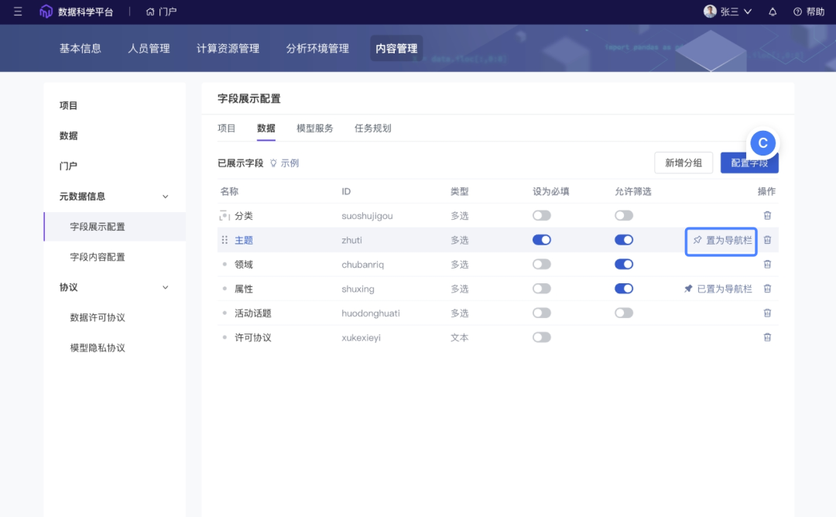
Task: Open 数据许可协议 sidebar item
Action: point(98,317)
